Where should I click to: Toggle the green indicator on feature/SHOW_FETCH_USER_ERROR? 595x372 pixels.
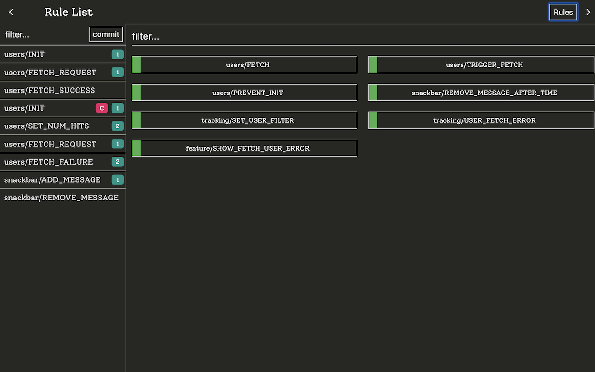click(x=136, y=148)
